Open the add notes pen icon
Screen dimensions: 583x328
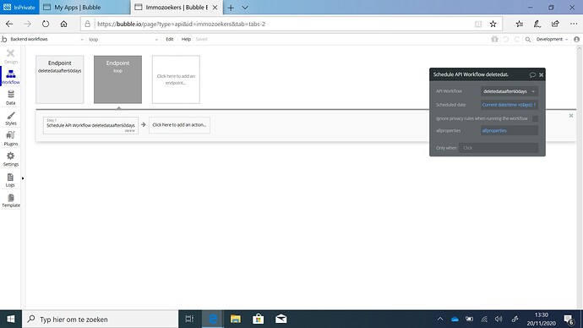(537, 24)
